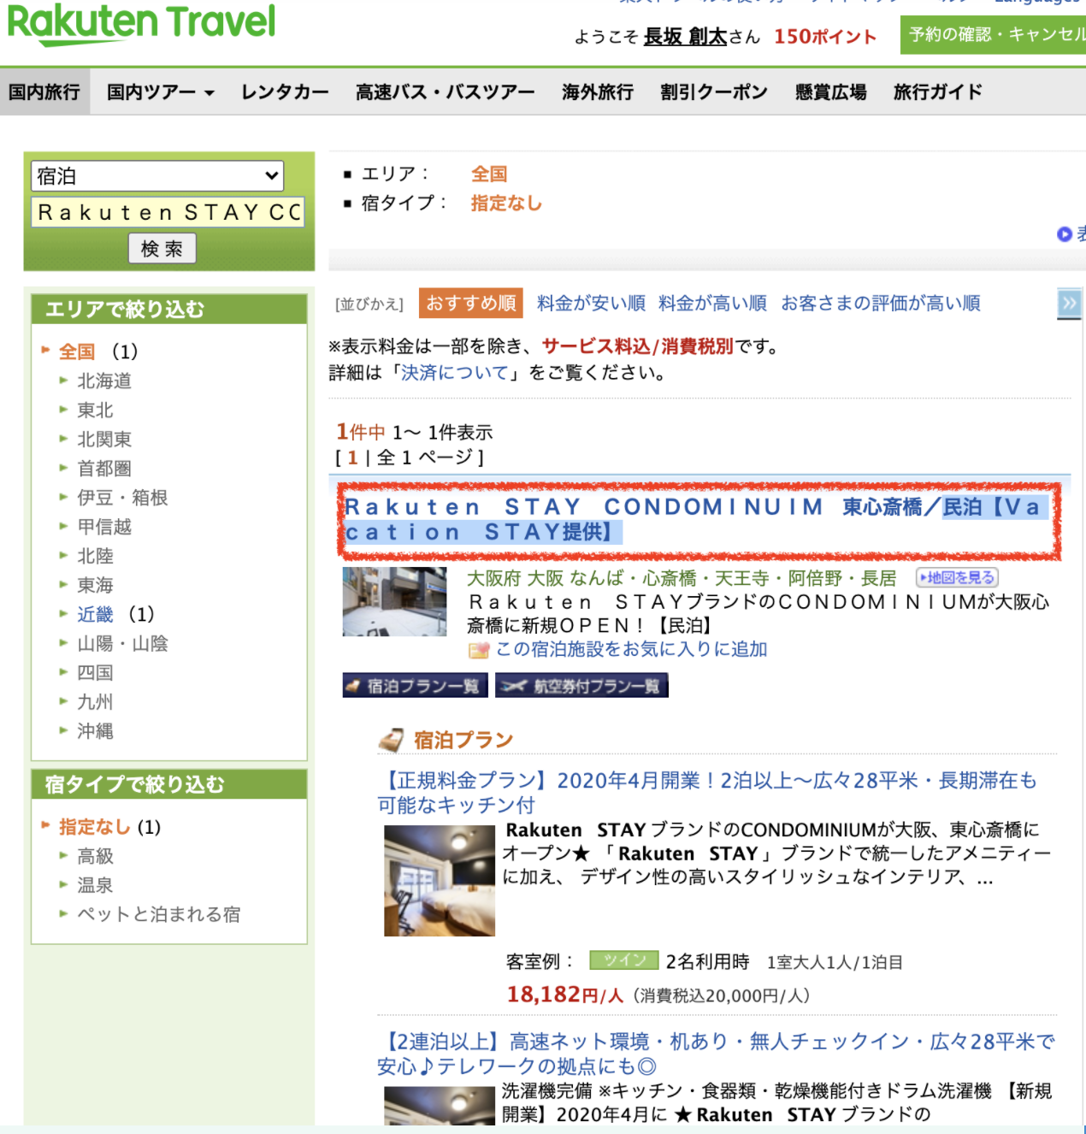Add the hotel to favorites (お気に入りに追加)

(630, 650)
